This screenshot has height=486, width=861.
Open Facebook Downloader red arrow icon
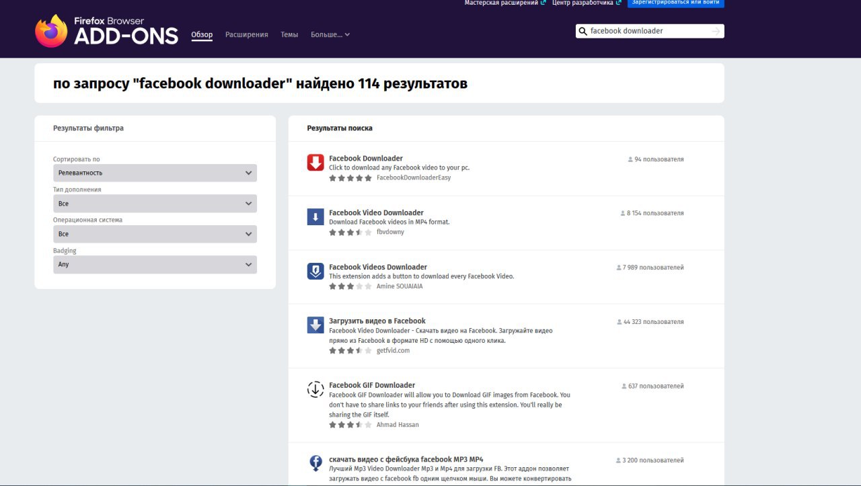coord(315,163)
